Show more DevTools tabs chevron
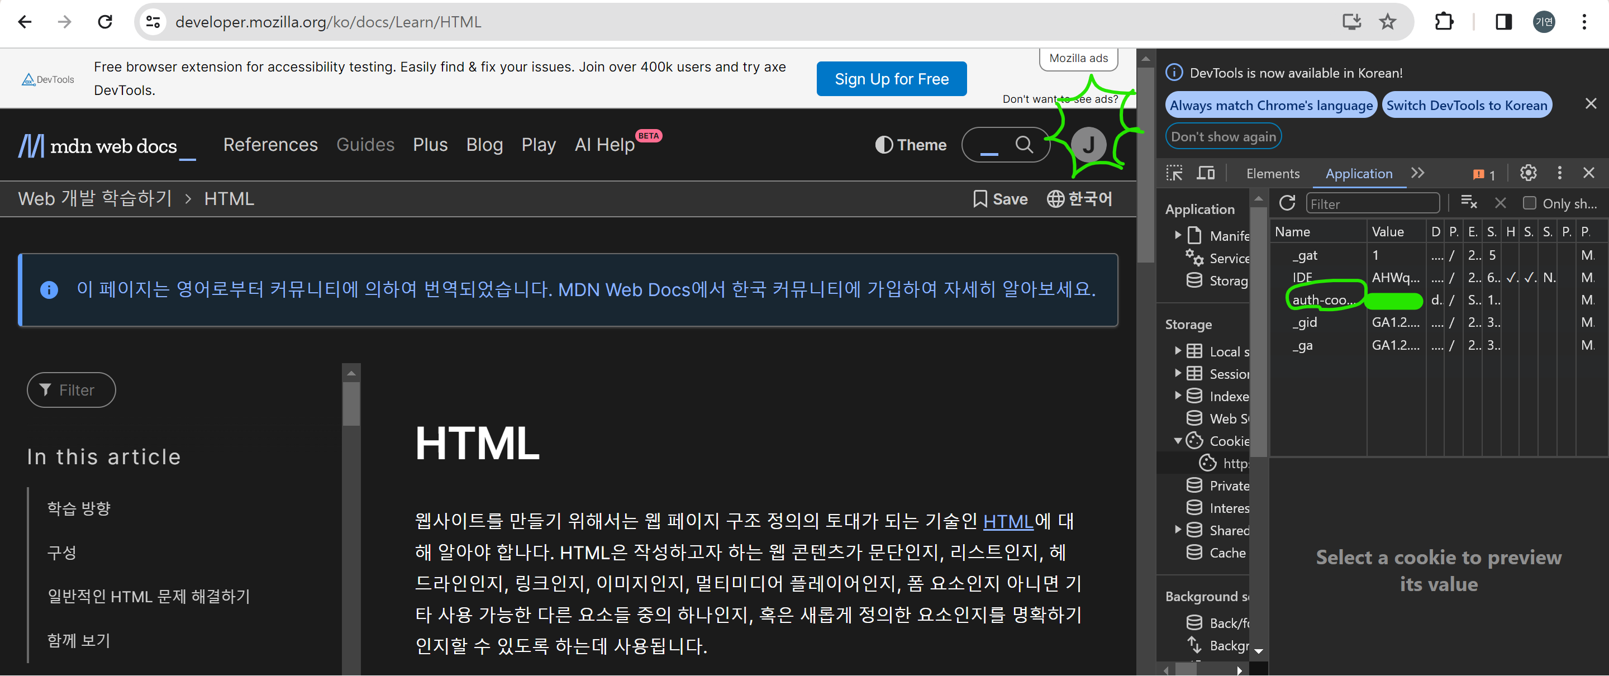The width and height of the screenshot is (1609, 676). (1417, 173)
